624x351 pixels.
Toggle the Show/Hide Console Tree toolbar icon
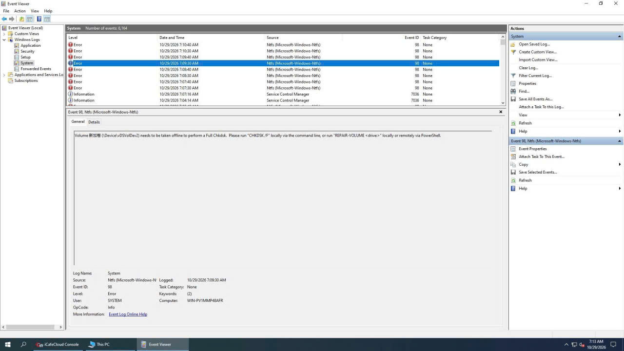click(30, 19)
